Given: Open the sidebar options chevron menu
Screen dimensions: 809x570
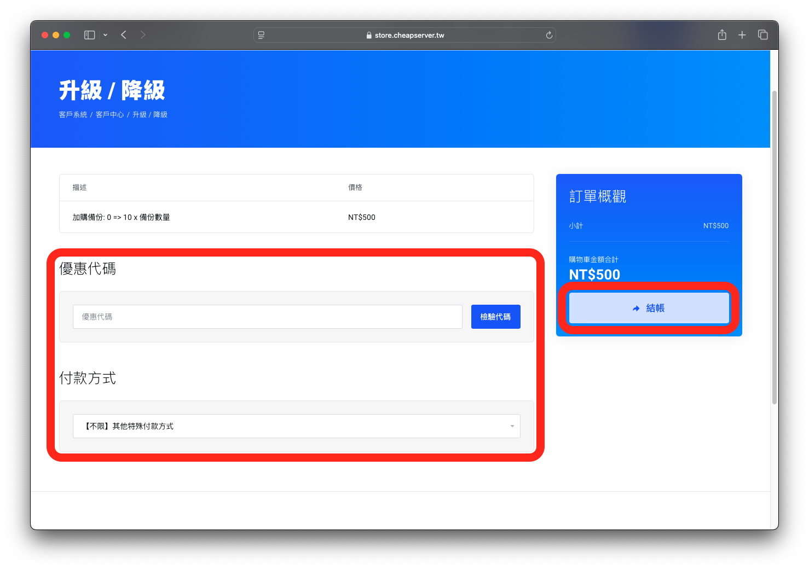Looking at the screenshot, I should click(x=105, y=35).
